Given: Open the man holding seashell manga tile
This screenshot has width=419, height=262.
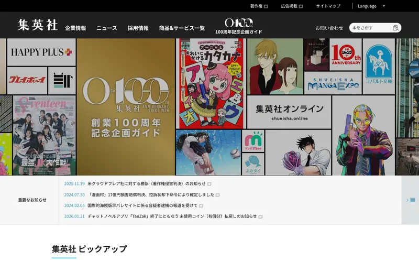Looking at the screenshot, I should (298, 152).
